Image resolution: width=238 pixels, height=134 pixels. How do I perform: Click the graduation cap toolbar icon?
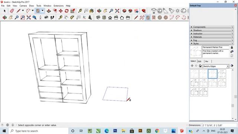154,11
